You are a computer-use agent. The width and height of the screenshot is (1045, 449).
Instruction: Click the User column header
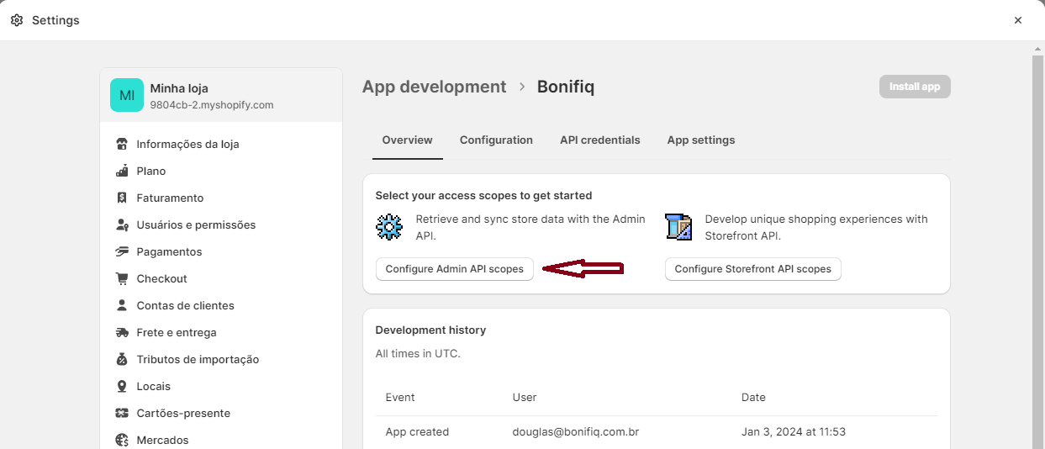[x=525, y=397]
